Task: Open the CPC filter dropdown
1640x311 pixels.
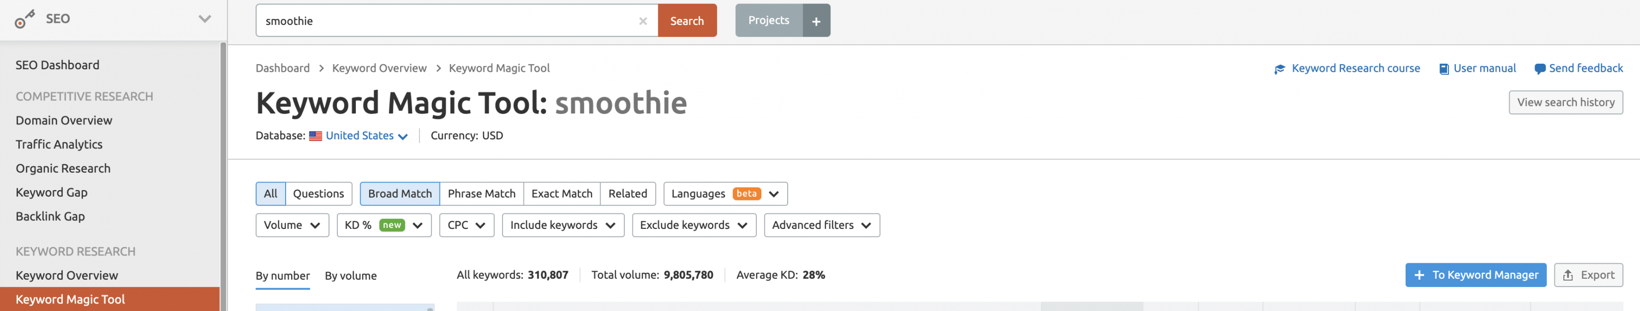Action: tap(467, 225)
